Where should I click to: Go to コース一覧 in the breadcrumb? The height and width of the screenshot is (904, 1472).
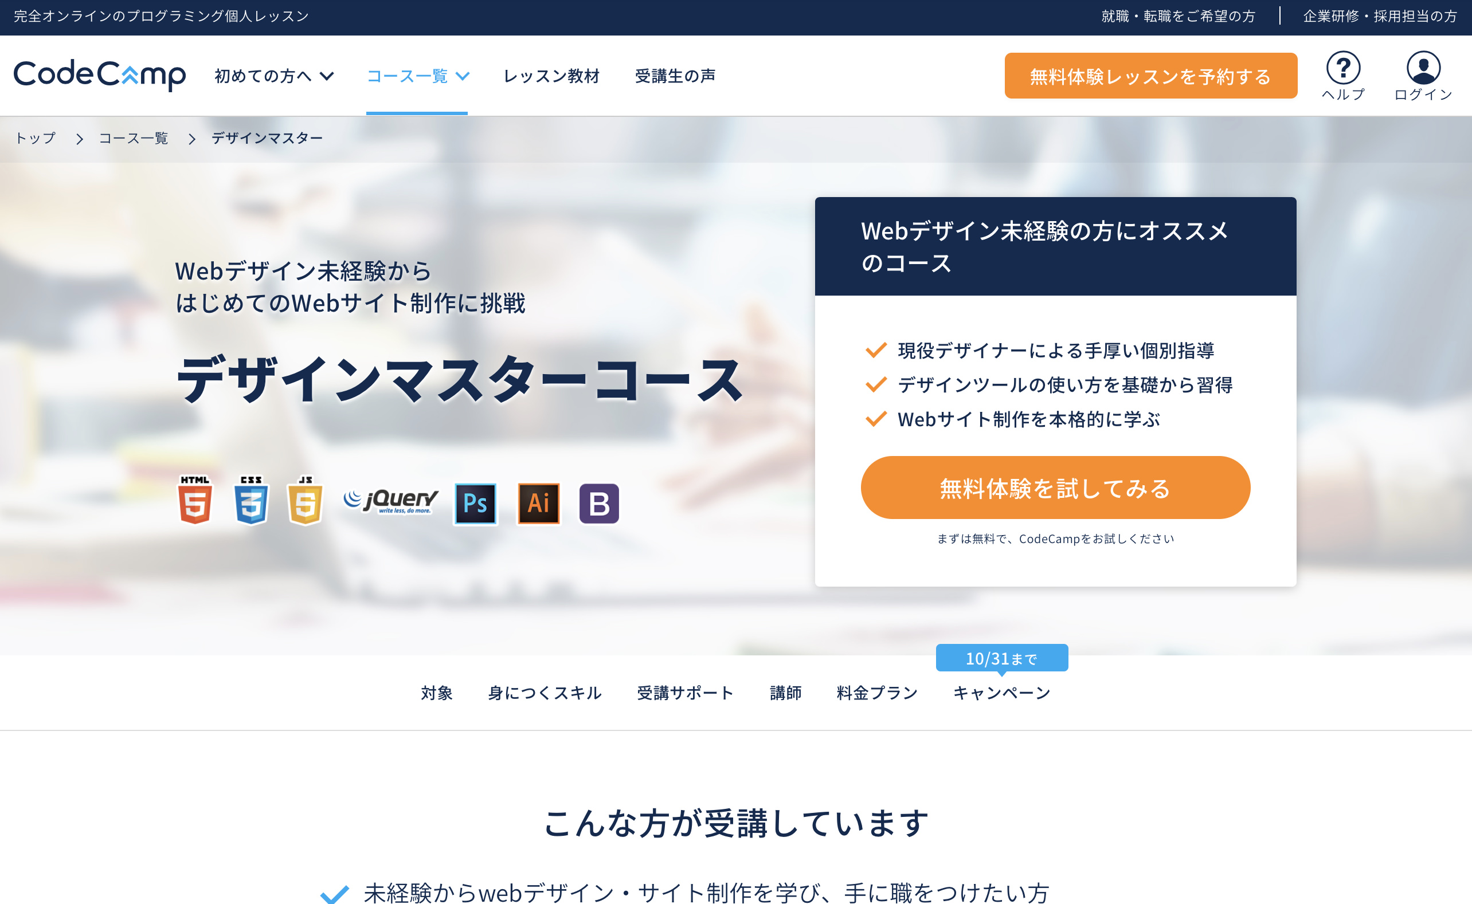pyautogui.click(x=134, y=138)
